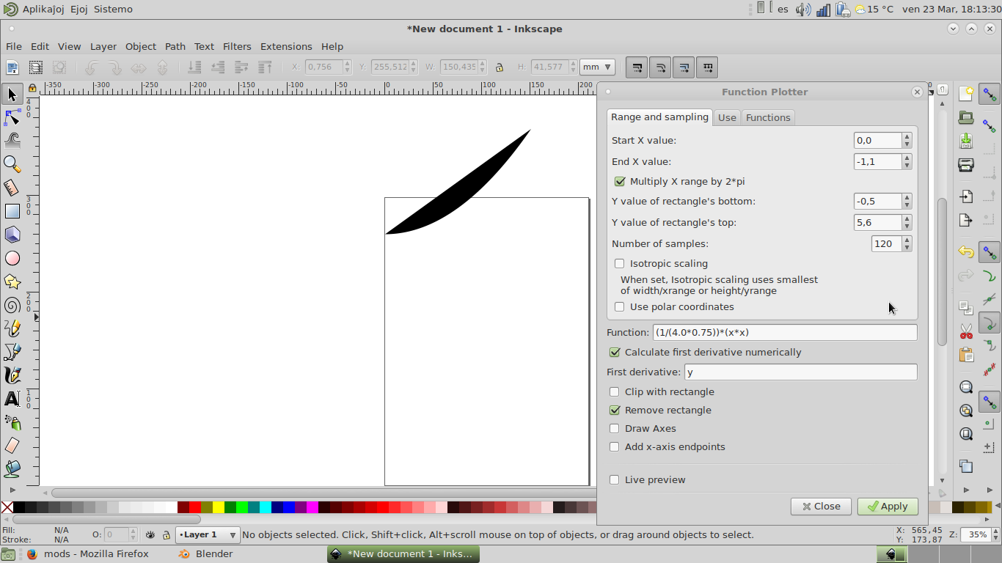Open the Layer 1 dropdown
This screenshot has height=563, width=1002.
coord(208,534)
